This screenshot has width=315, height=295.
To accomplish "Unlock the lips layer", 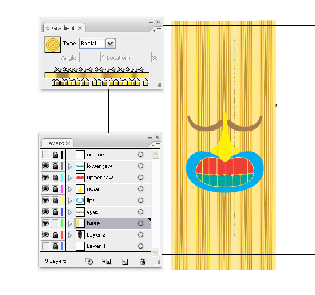I will click(x=55, y=200).
